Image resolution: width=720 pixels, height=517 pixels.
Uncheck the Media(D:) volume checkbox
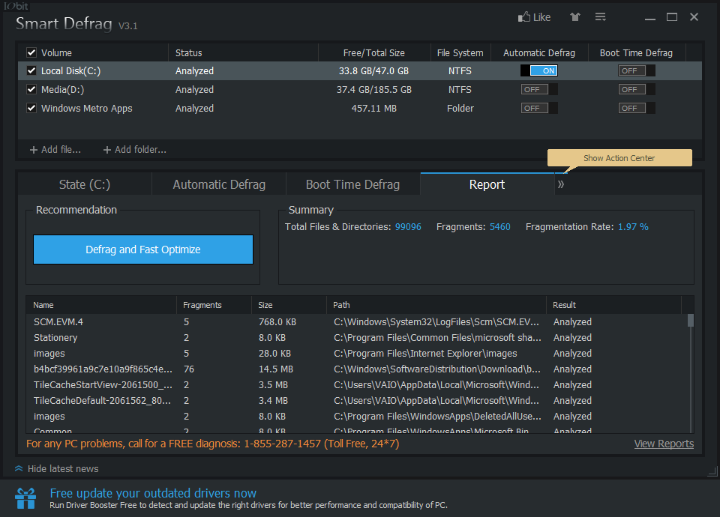tap(31, 90)
